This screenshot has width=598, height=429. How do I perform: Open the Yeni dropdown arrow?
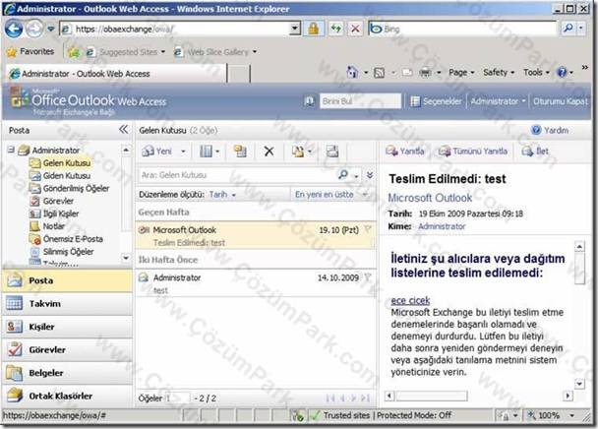point(183,152)
